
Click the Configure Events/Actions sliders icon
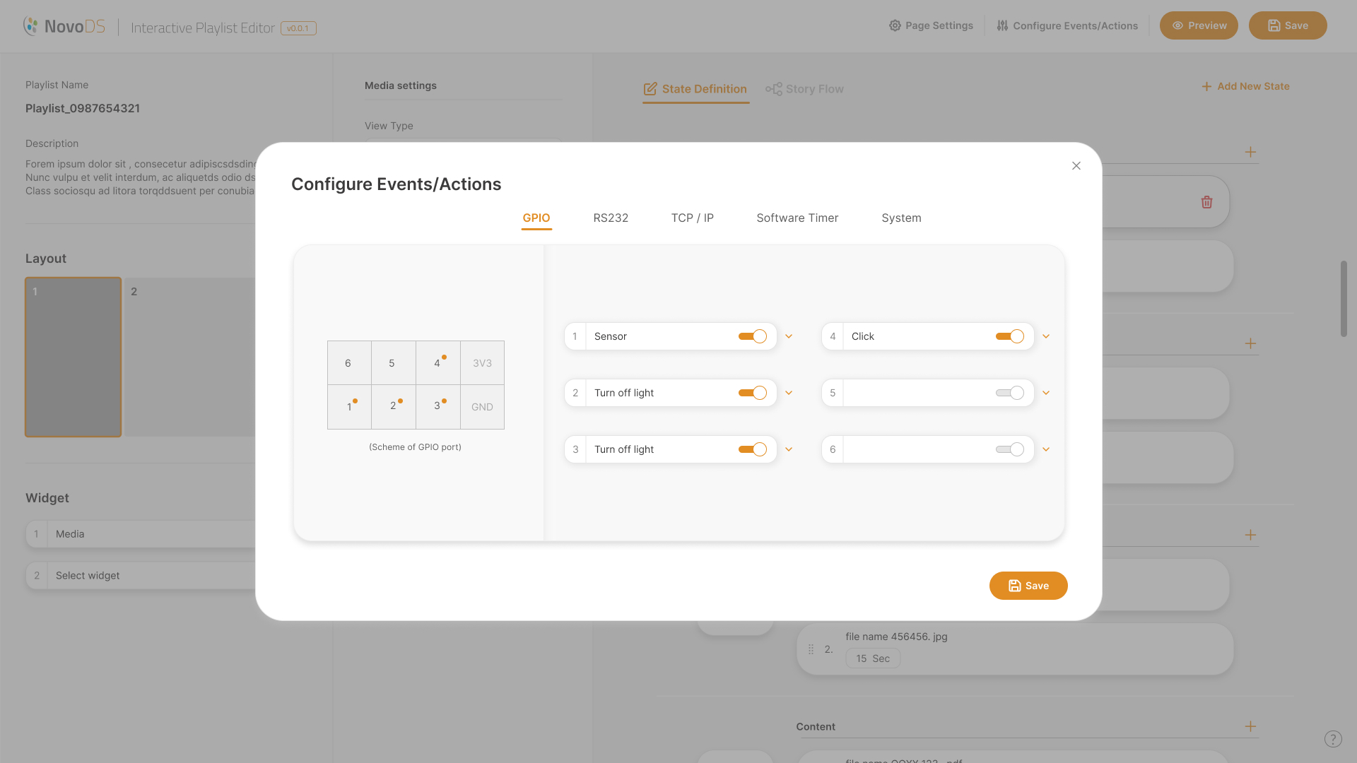[x=1002, y=25]
